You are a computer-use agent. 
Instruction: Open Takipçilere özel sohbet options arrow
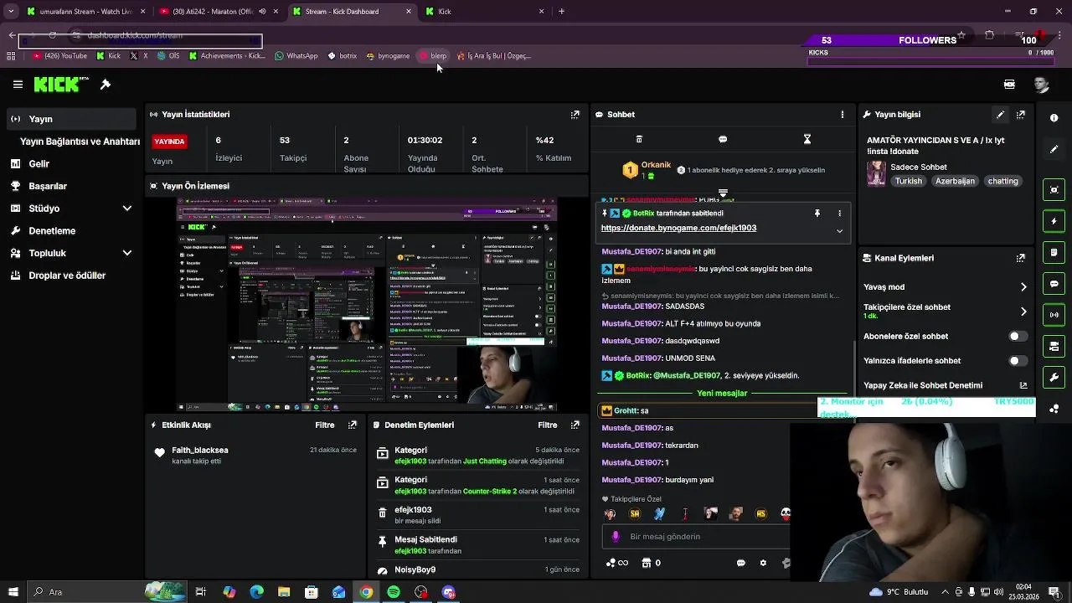click(x=1023, y=312)
